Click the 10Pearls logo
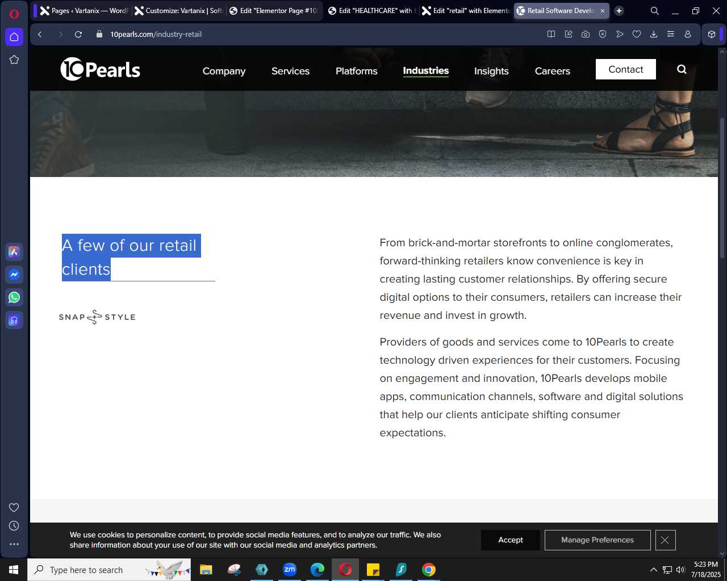This screenshot has height=581, width=727. tap(101, 69)
